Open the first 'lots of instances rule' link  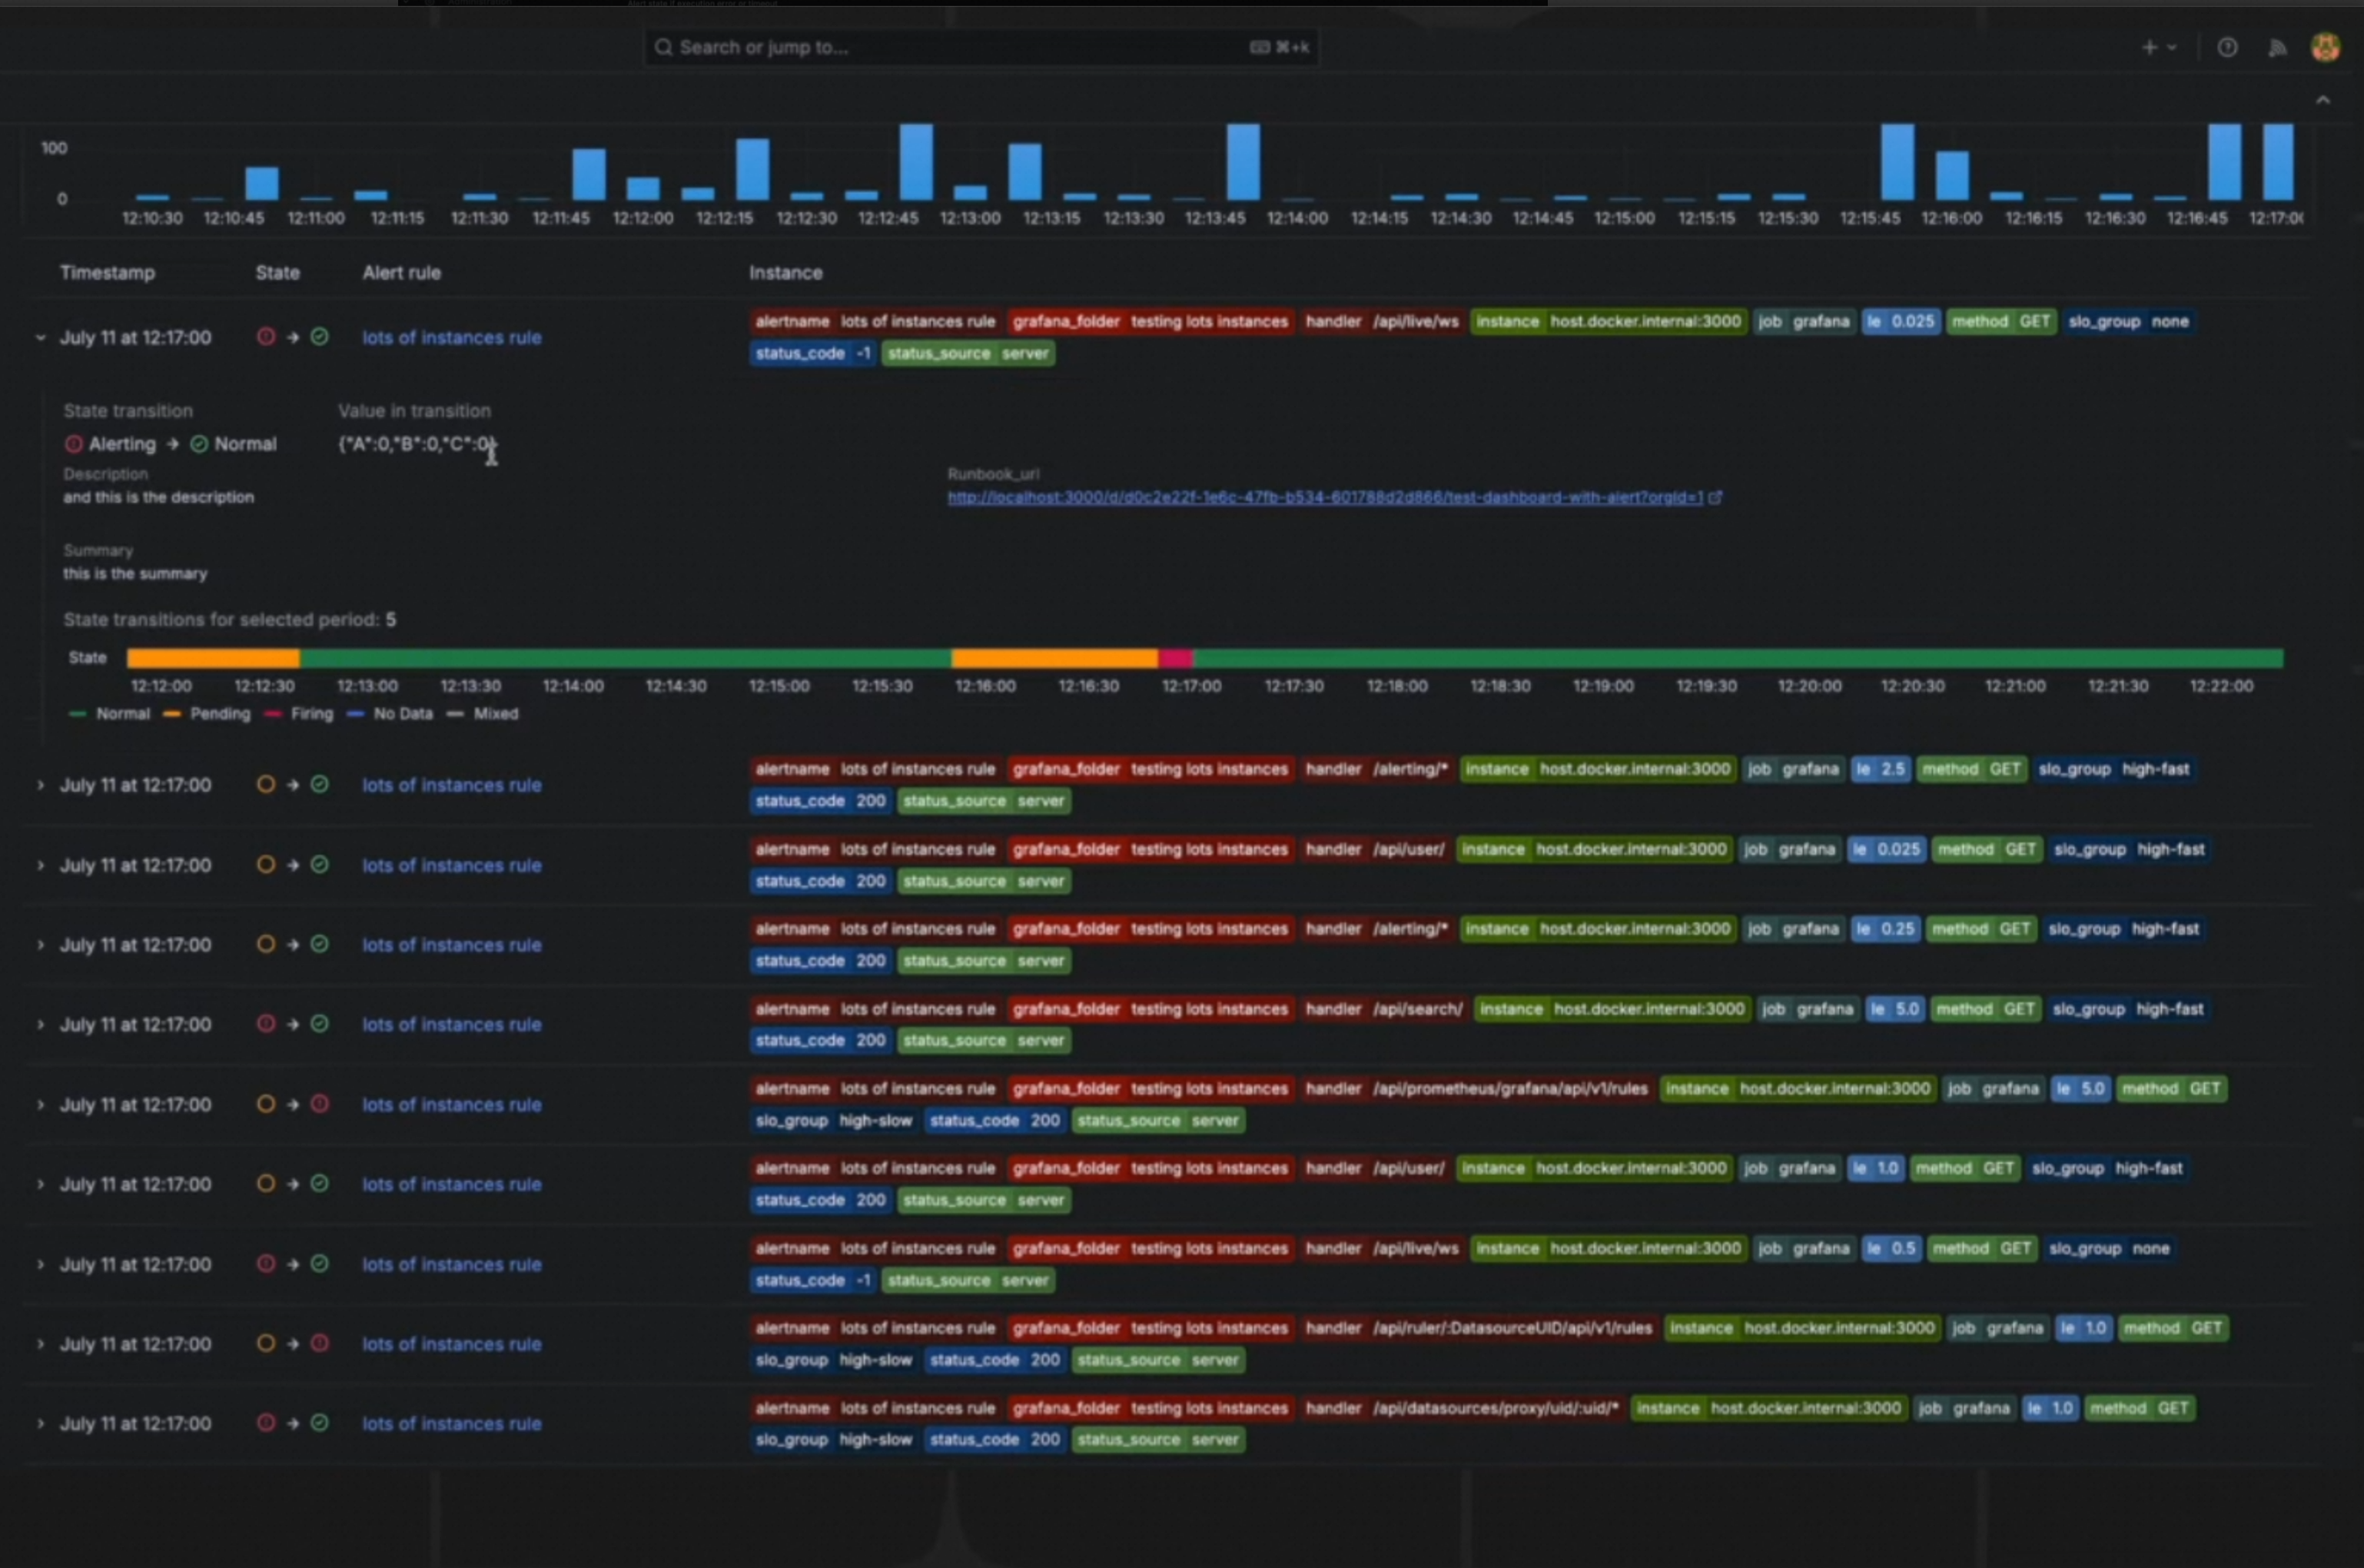(x=451, y=338)
